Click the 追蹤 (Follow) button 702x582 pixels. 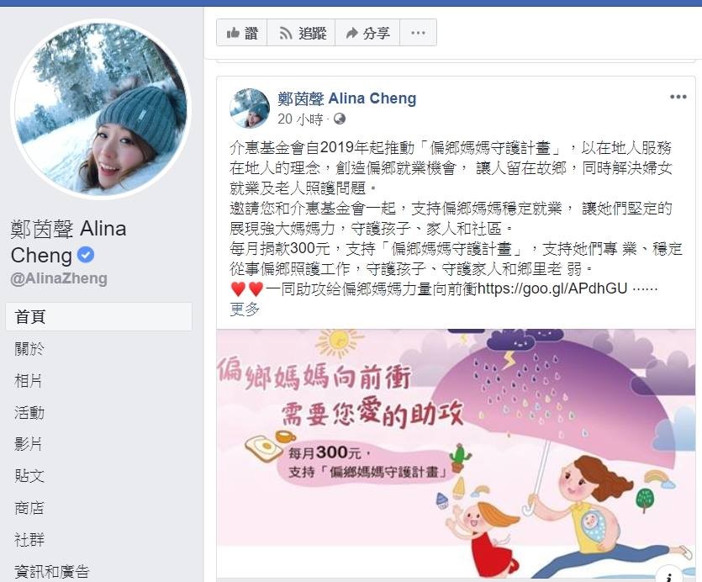point(301,33)
